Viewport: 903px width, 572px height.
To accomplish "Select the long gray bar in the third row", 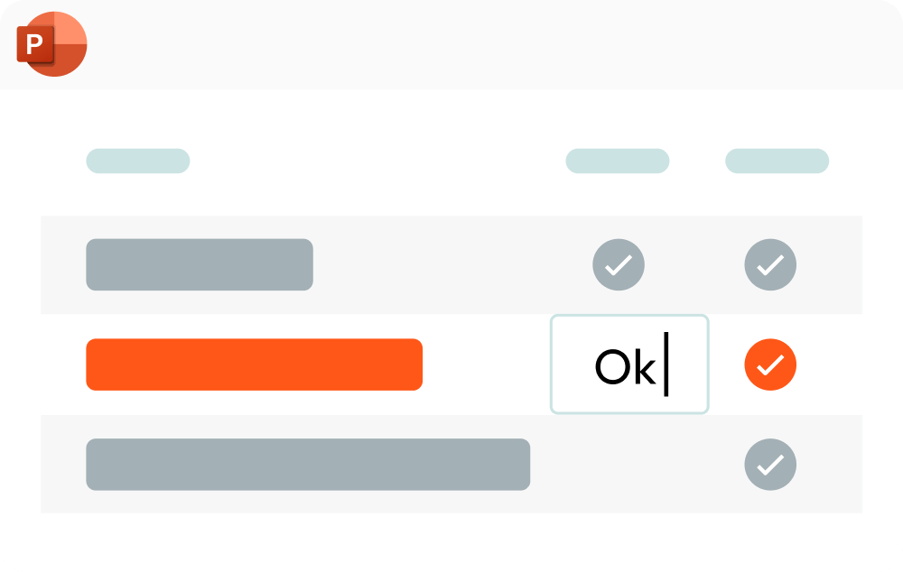I will coord(308,465).
